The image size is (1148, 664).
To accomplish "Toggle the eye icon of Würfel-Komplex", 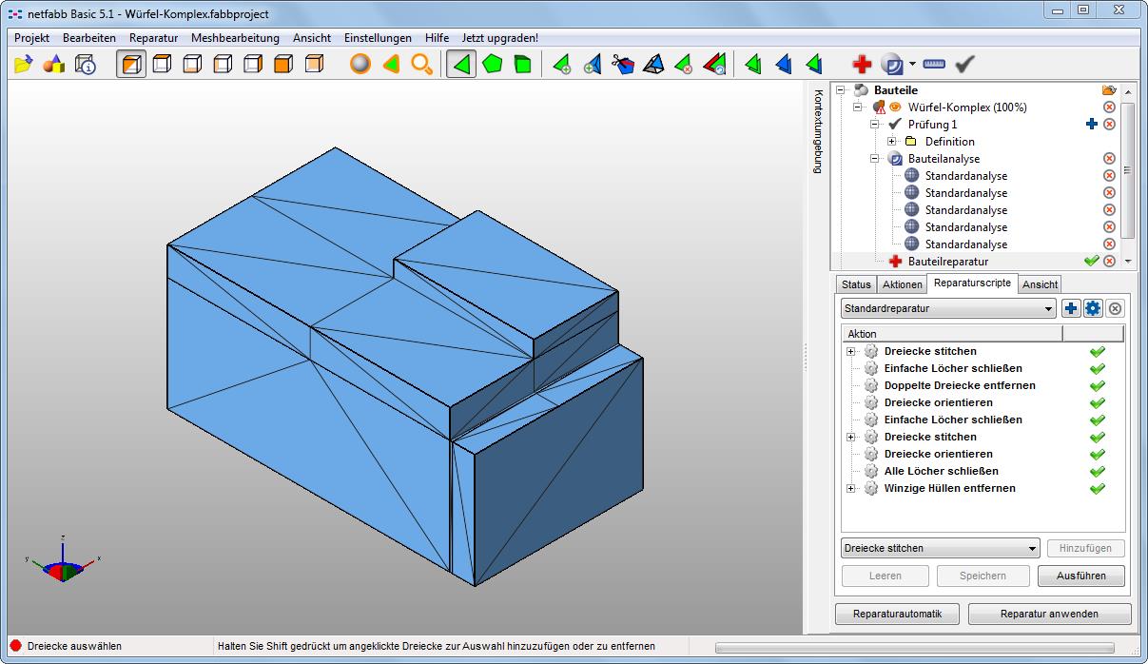I will [895, 107].
